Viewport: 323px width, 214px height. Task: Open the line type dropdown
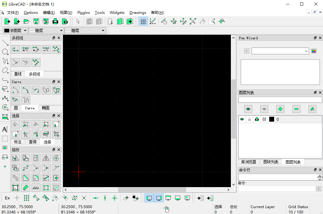(86, 31)
